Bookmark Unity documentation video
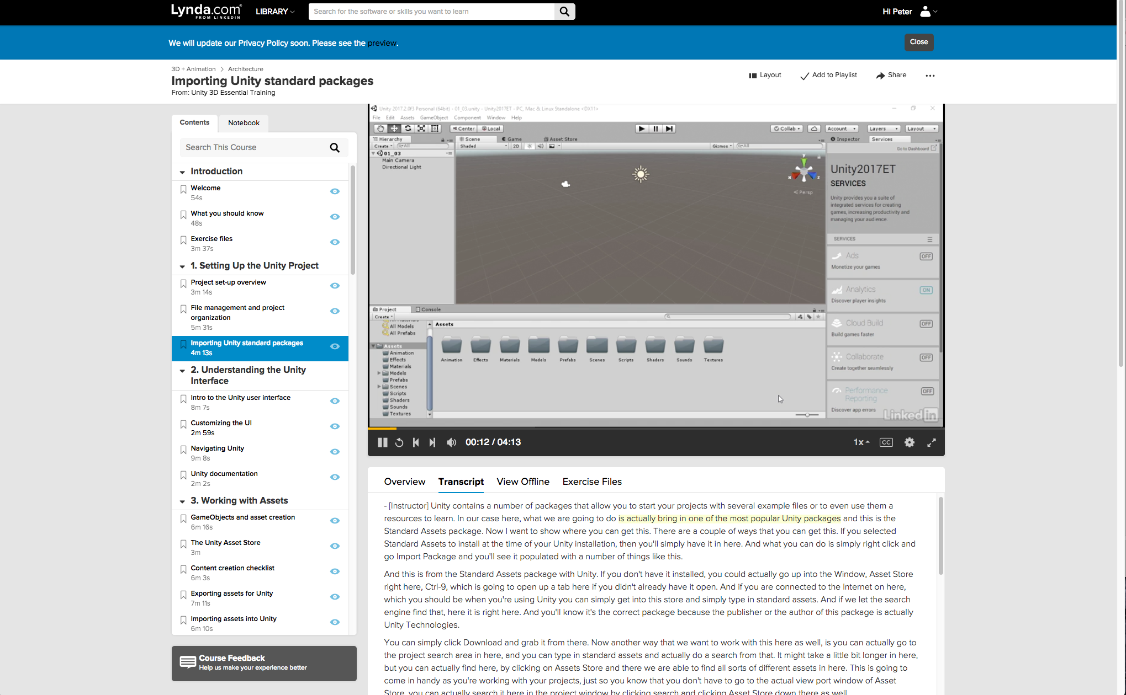This screenshot has height=695, width=1126. click(x=183, y=475)
